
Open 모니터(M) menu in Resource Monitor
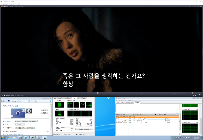coord(124,100)
